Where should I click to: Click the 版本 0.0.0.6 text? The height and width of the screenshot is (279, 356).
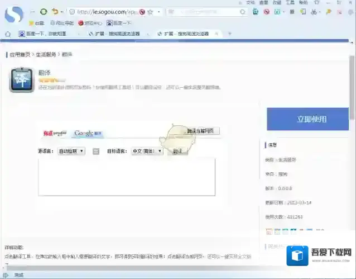[278, 188]
